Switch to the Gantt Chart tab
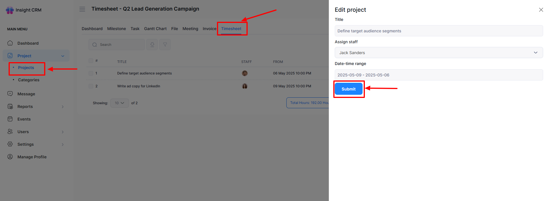The image size is (548, 201). tap(155, 29)
